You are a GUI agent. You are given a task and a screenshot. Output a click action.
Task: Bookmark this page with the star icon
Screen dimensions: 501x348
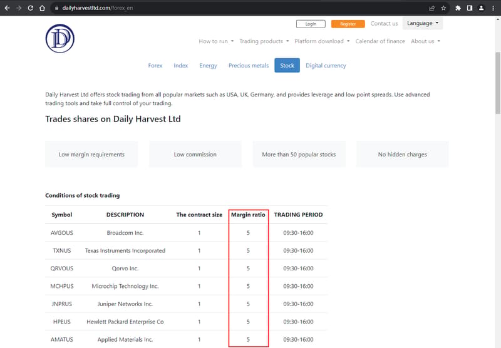[443, 8]
